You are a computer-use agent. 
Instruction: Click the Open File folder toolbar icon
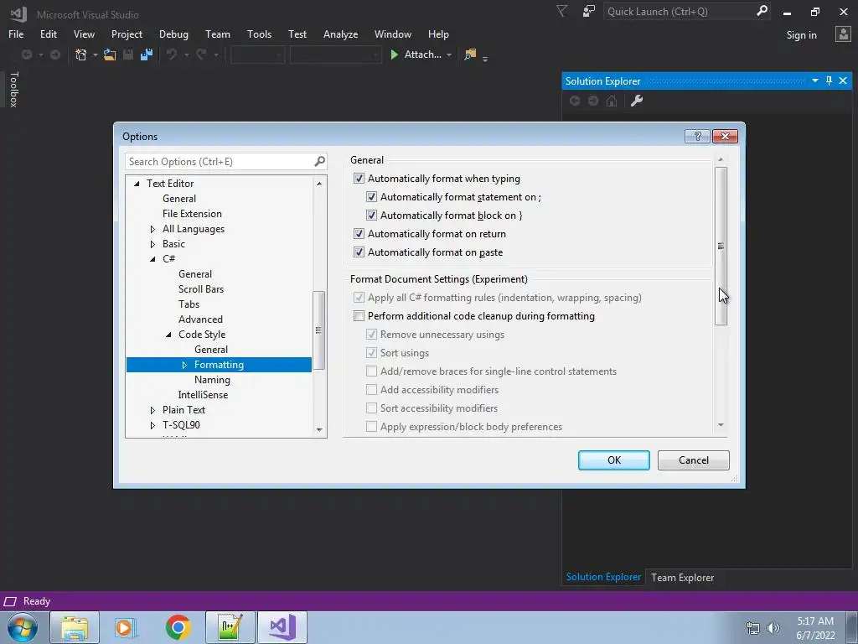pos(110,55)
